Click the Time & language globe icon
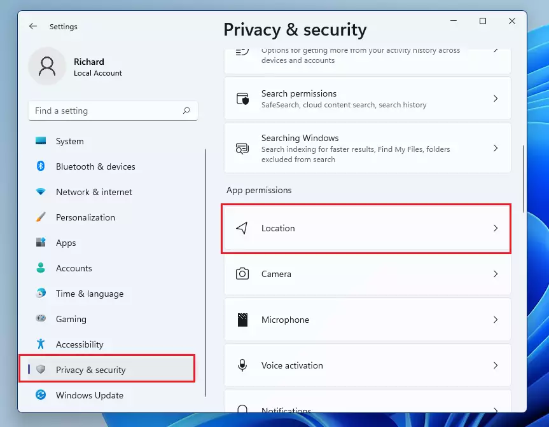The width and height of the screenshot is (549, 427). pos(41,293)
